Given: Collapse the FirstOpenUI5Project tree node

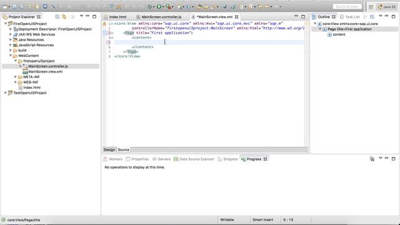Looking at the screenshot, I should click(x=6, y=24).
